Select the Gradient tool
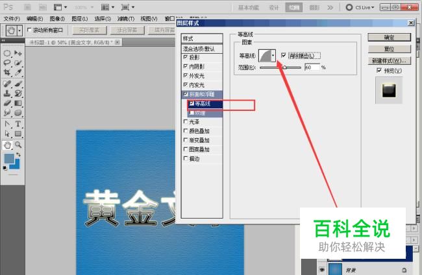The height and width of the screenshot is (275, 422). 18,103
